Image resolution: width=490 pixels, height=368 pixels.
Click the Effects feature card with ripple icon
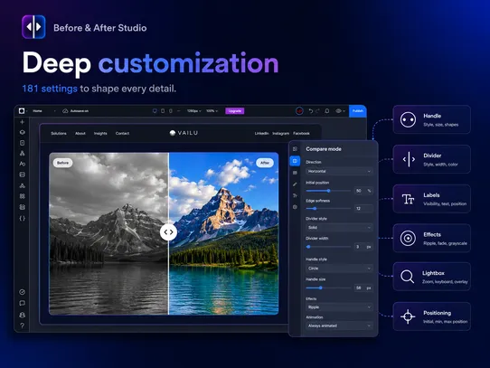(431, 238)
